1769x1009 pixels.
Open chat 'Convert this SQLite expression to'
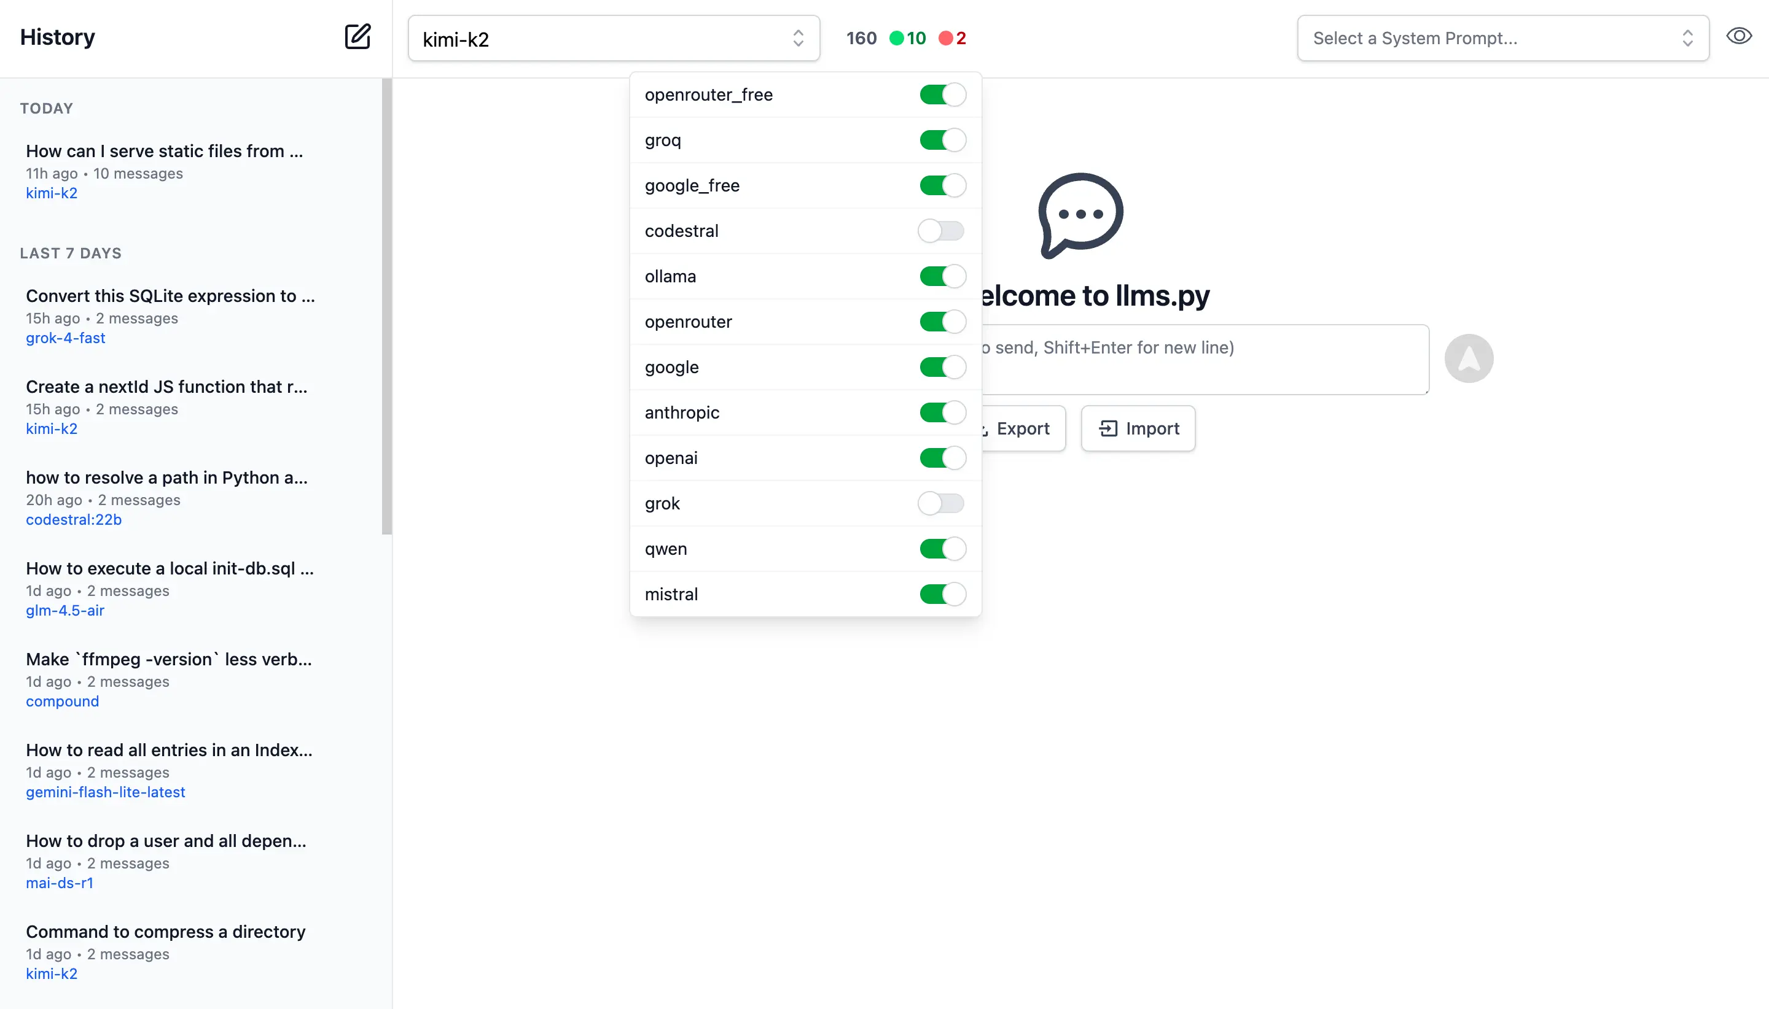click(190, 316)
